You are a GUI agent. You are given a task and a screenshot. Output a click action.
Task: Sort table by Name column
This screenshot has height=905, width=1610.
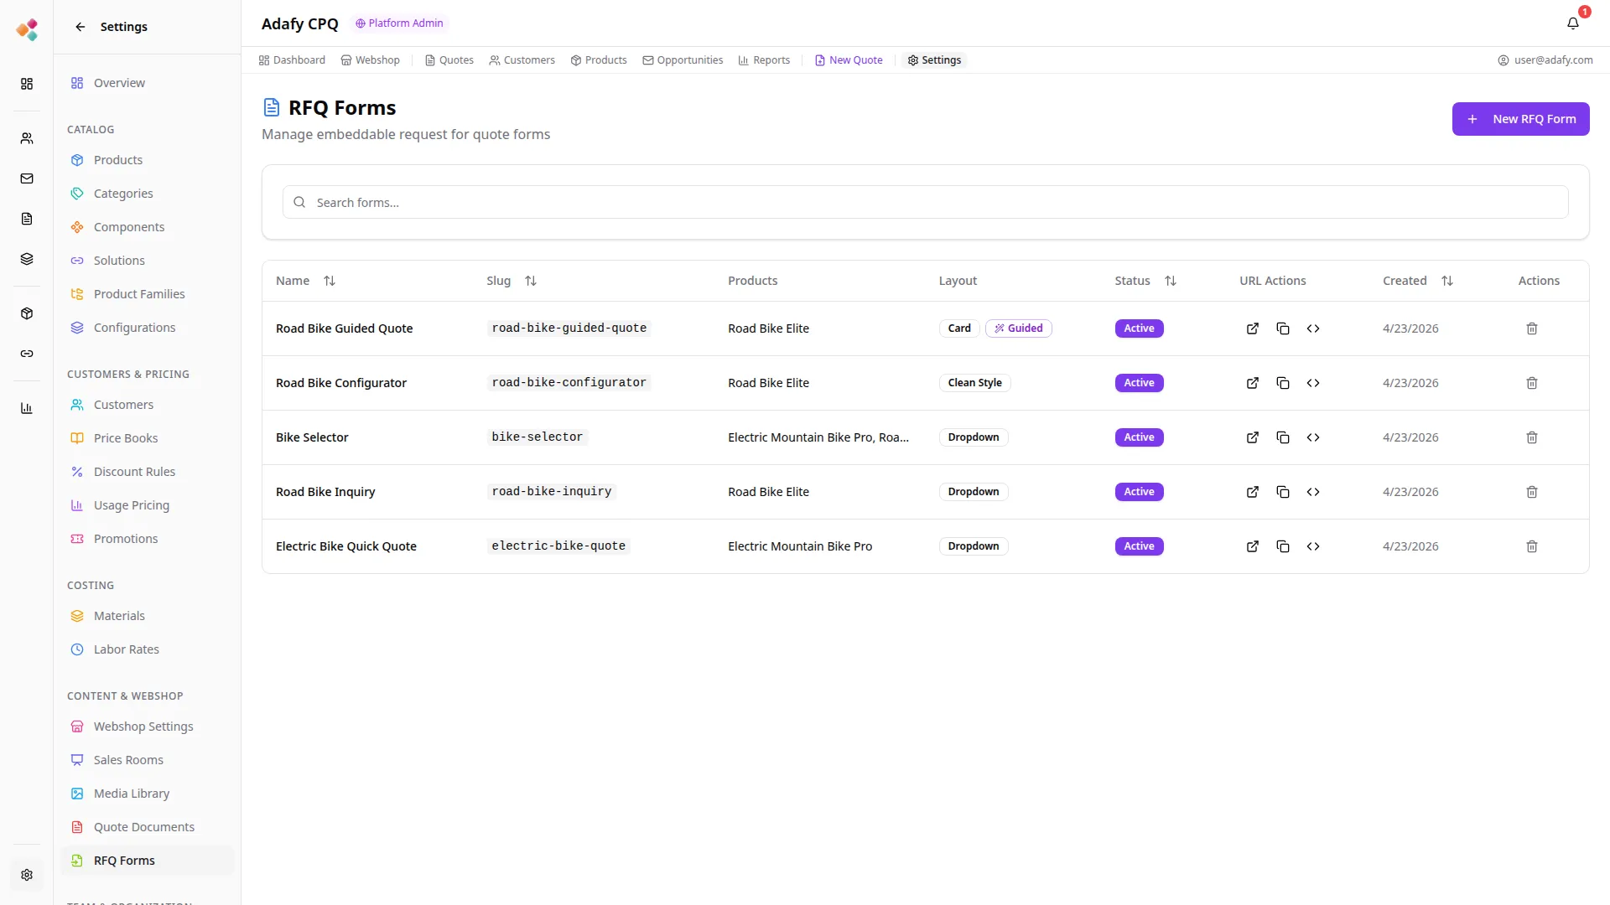pyautogui.click(x=330, y=281)
